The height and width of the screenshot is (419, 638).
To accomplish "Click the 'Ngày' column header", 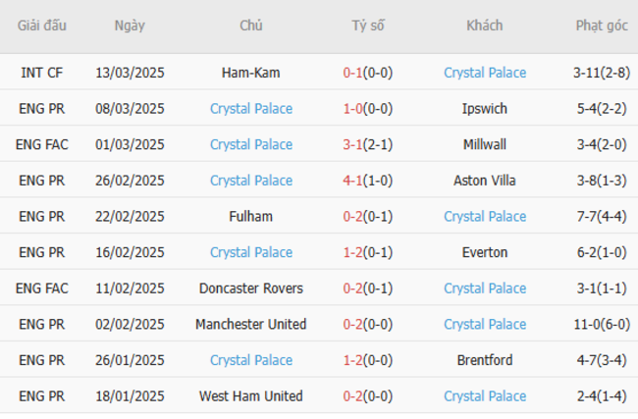I will click(x=130, y=26).
